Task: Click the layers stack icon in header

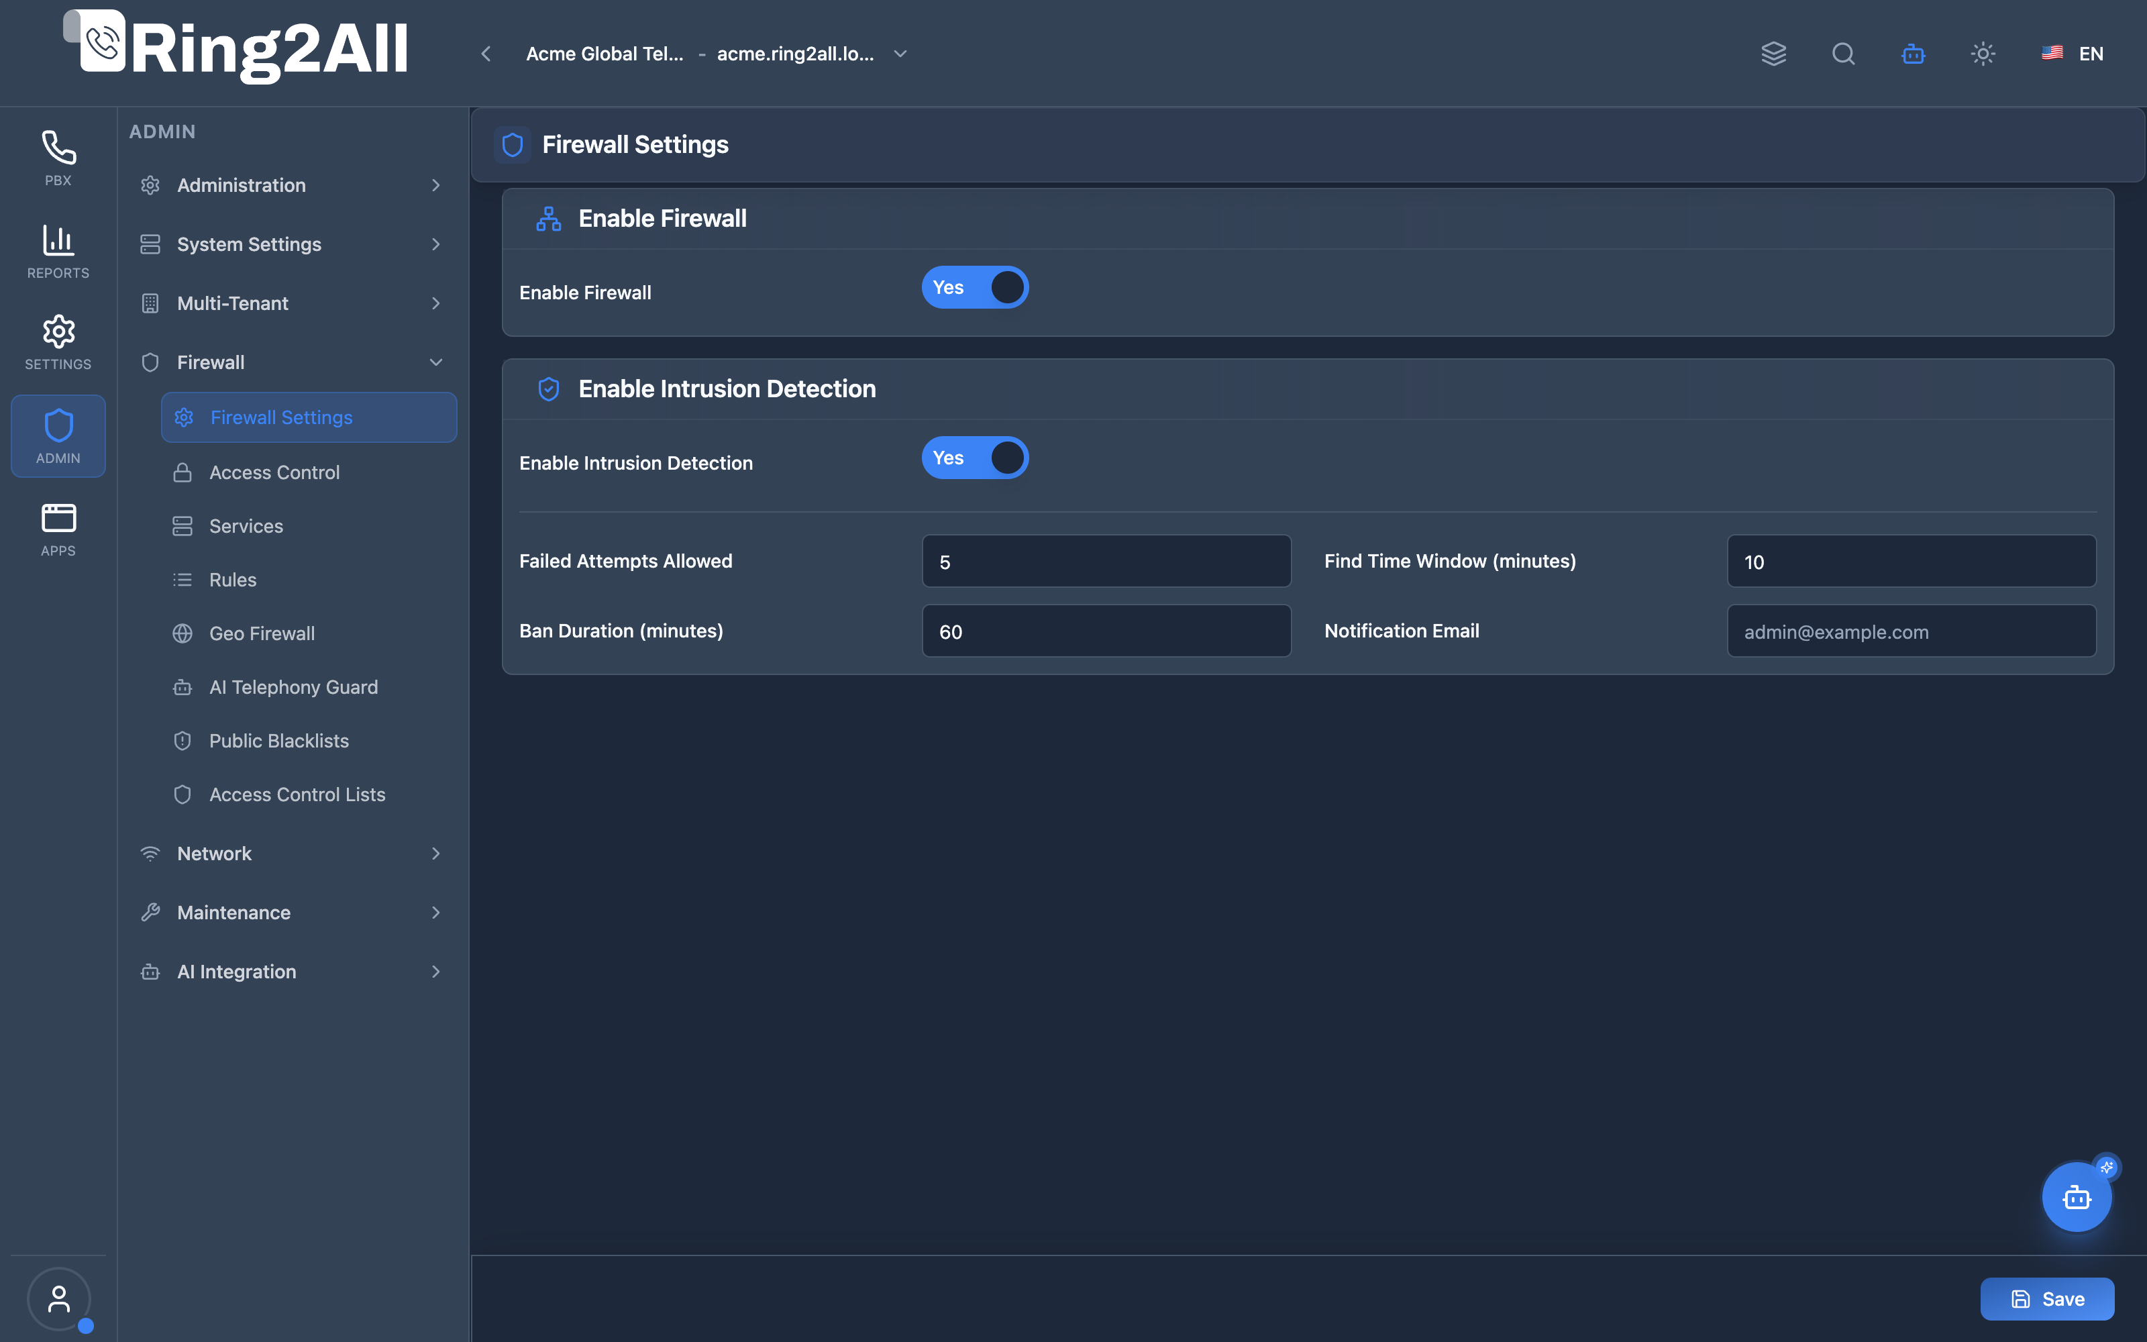Action: pyautogui.click(x=1773, y=54)
